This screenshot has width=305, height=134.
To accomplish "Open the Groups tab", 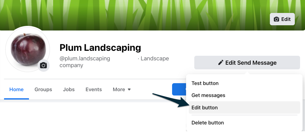I will click(43, 90).
